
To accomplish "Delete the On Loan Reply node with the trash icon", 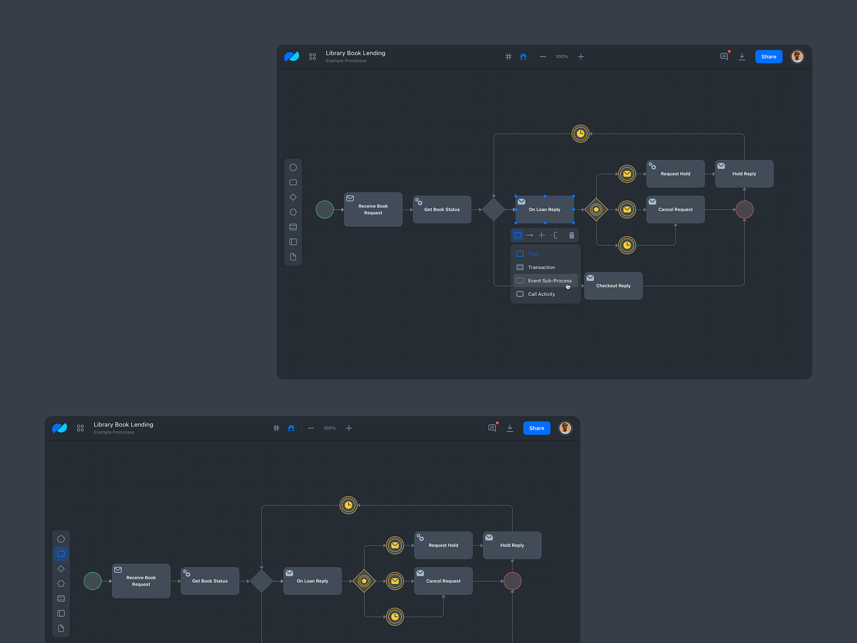I will point(572,235).
